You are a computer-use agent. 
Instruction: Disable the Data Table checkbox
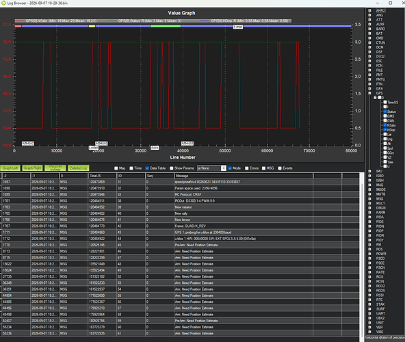point(147,168)
